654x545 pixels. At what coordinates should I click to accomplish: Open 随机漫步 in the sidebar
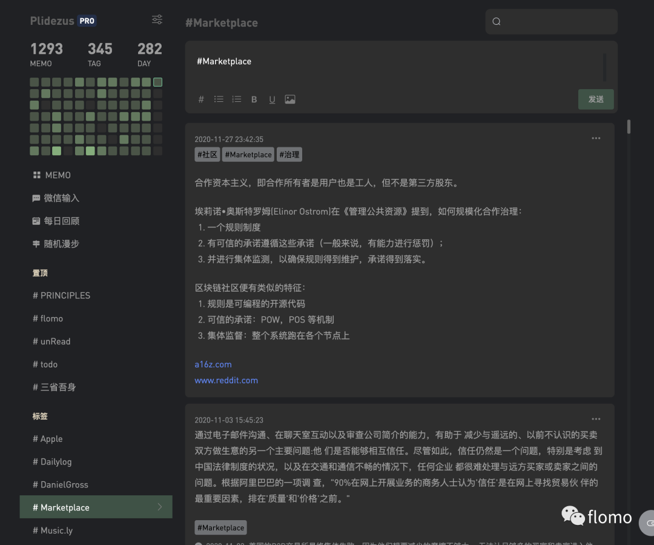click(x=56, y=244)
